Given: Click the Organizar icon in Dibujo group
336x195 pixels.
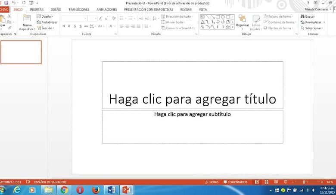Looking at the screenshot, I should point(242,19).
